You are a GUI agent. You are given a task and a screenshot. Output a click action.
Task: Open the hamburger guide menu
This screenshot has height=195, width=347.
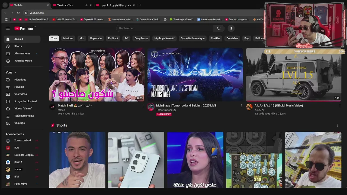[8, 28]
